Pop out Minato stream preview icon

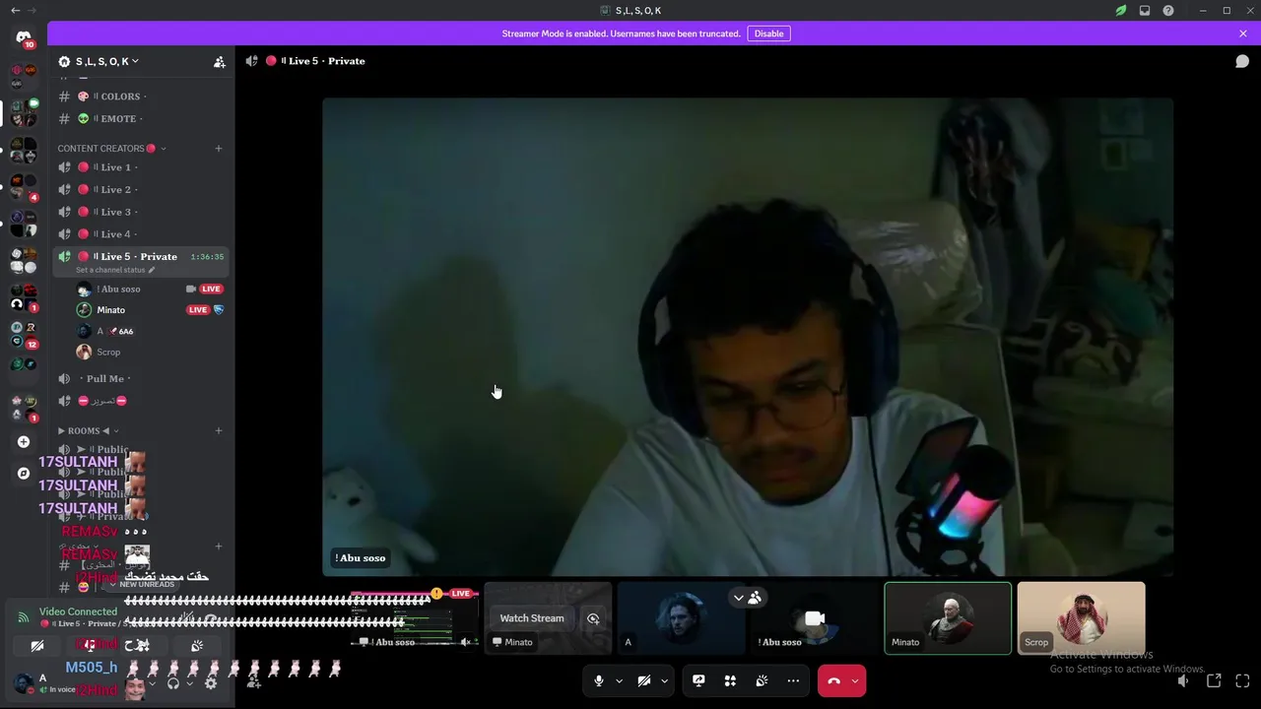593,618
